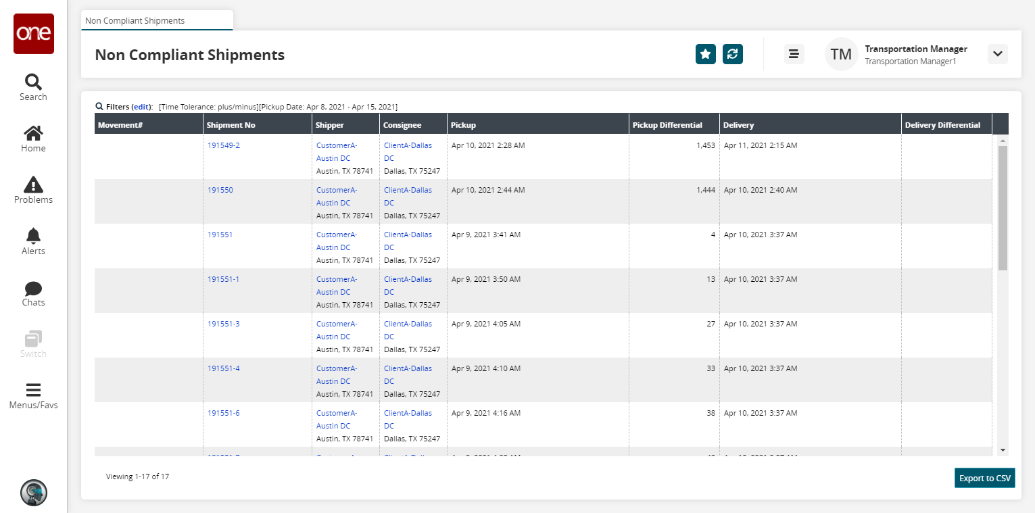
Task: Select the Non Compliant Shipments tab
Action: 135,20
